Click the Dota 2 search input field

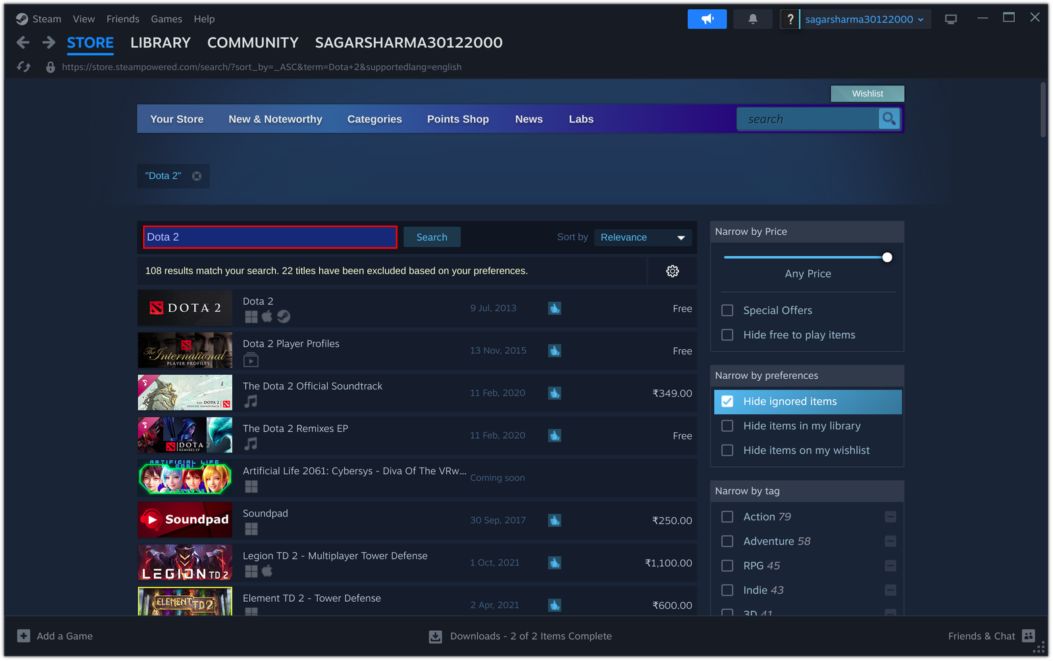coord(270,237)
